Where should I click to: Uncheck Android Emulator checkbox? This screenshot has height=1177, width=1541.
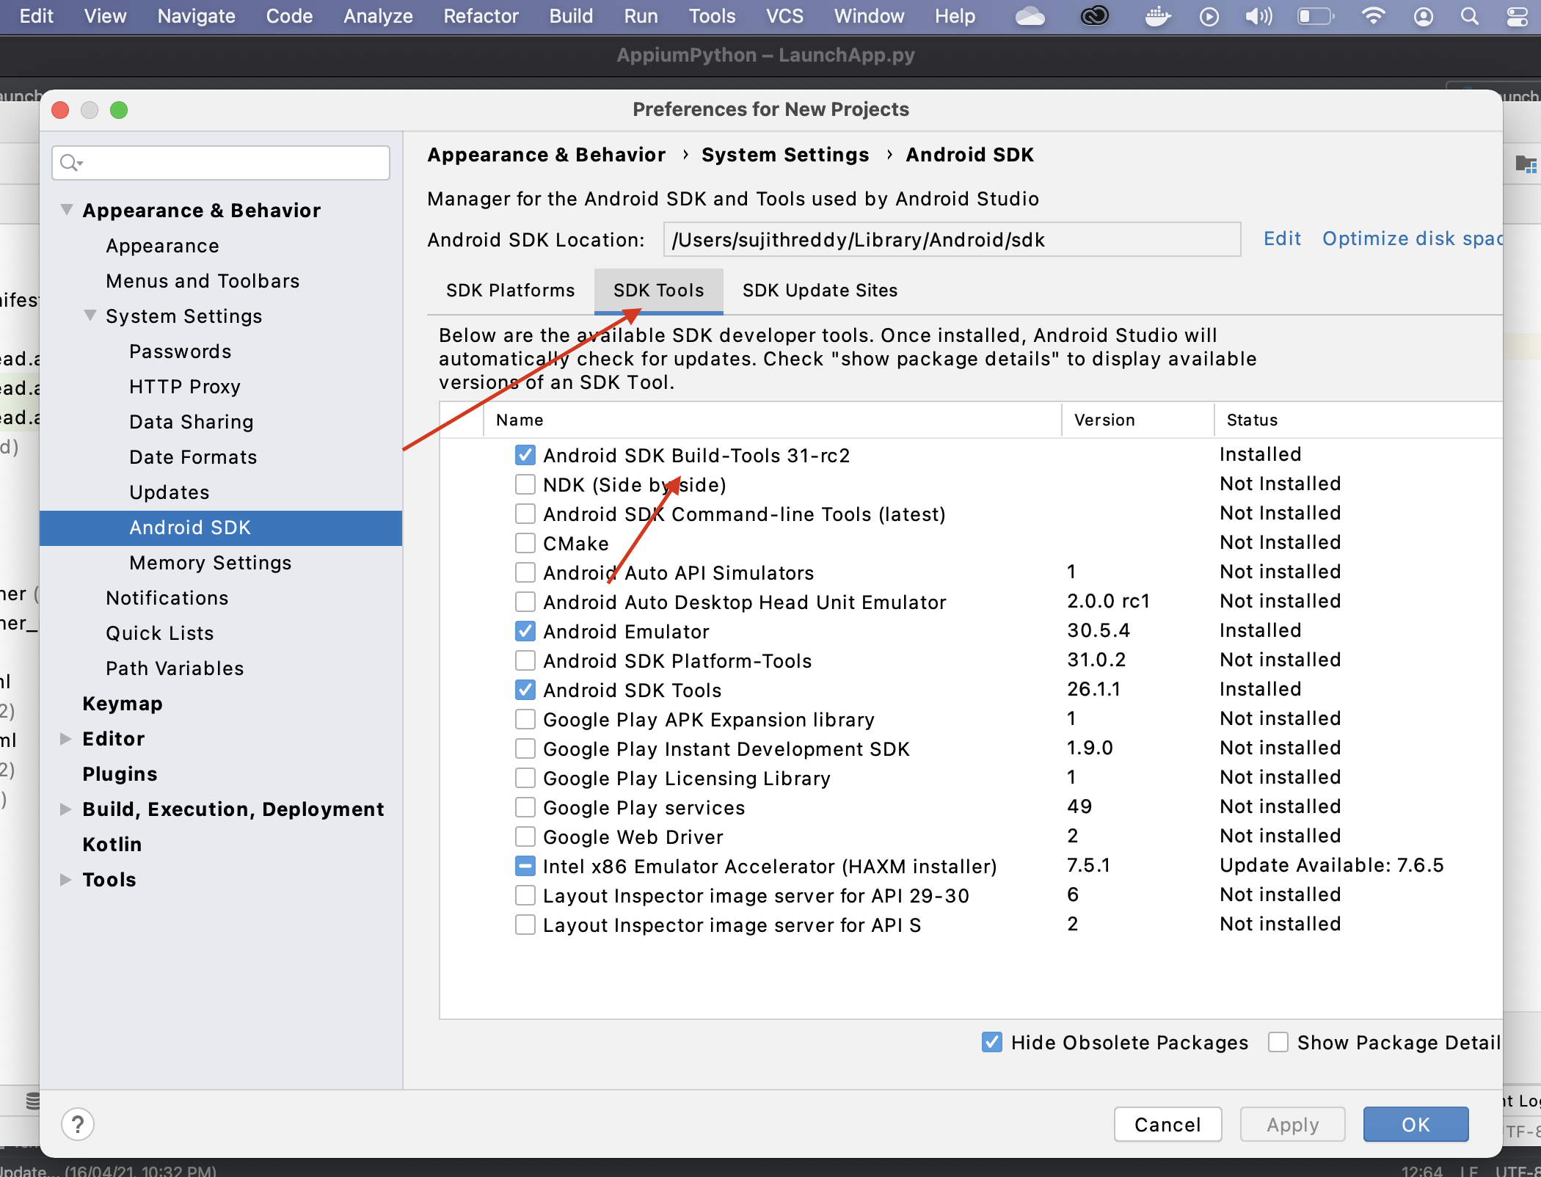pyautogui.click(x=525, y=631)
